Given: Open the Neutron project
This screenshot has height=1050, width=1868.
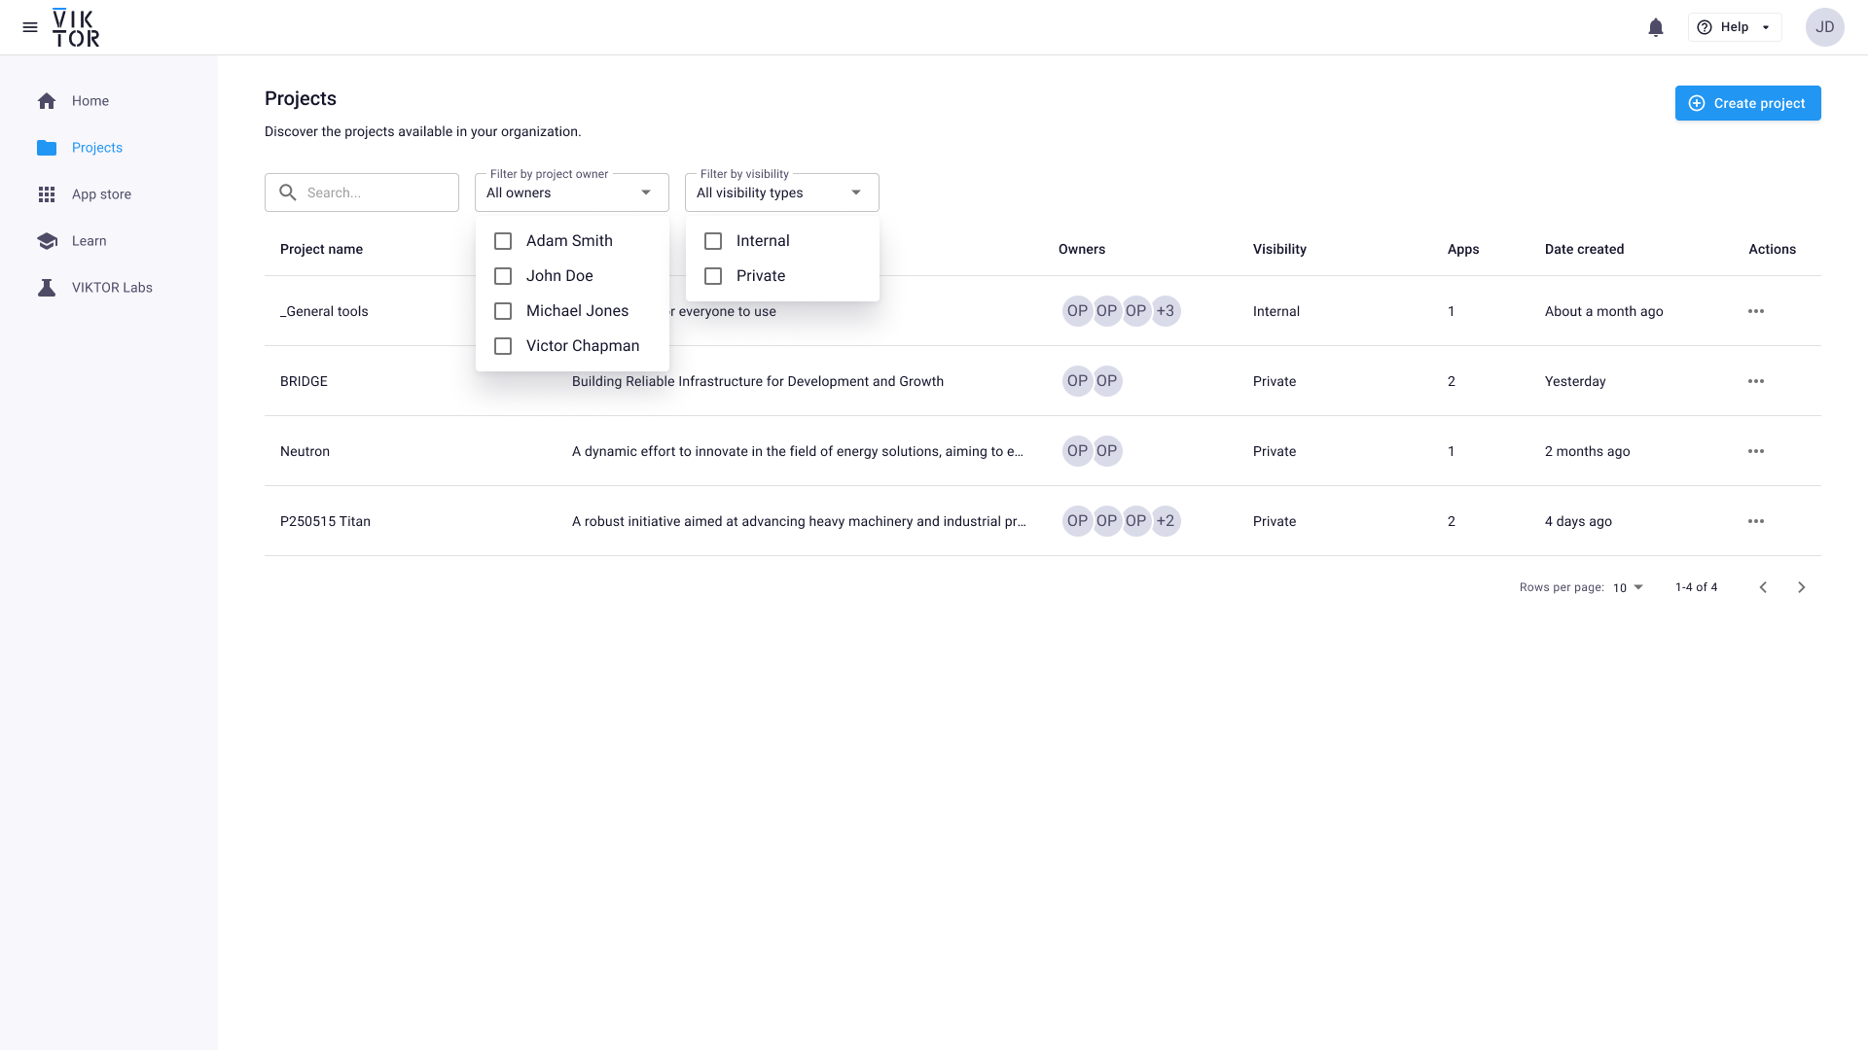Looking at the screenshot, I should point(305,451).
